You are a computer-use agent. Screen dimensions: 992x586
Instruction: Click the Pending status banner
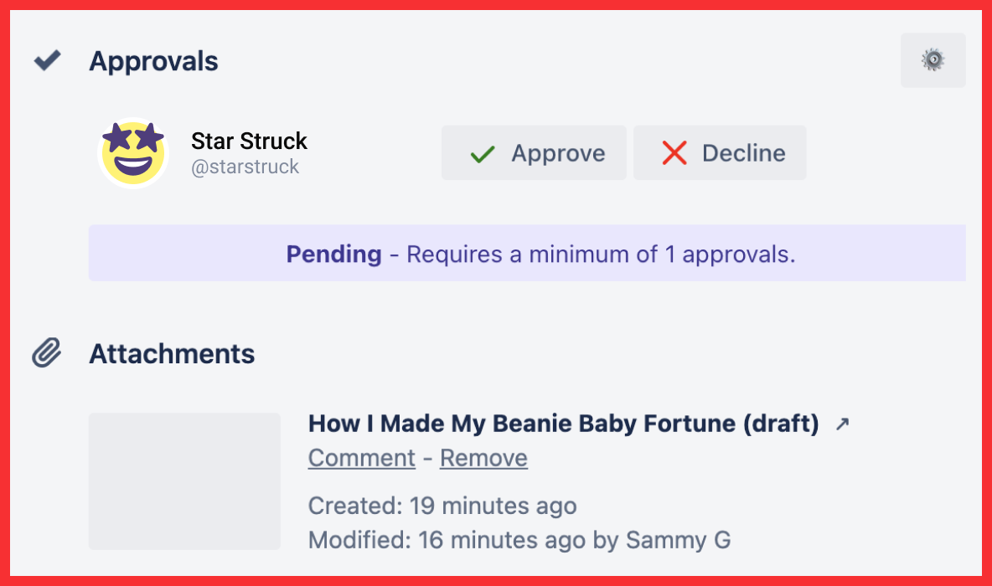526,253
